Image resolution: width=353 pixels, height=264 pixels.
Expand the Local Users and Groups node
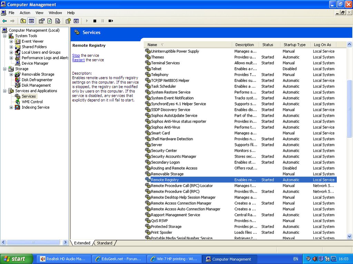tap(11, 52)
